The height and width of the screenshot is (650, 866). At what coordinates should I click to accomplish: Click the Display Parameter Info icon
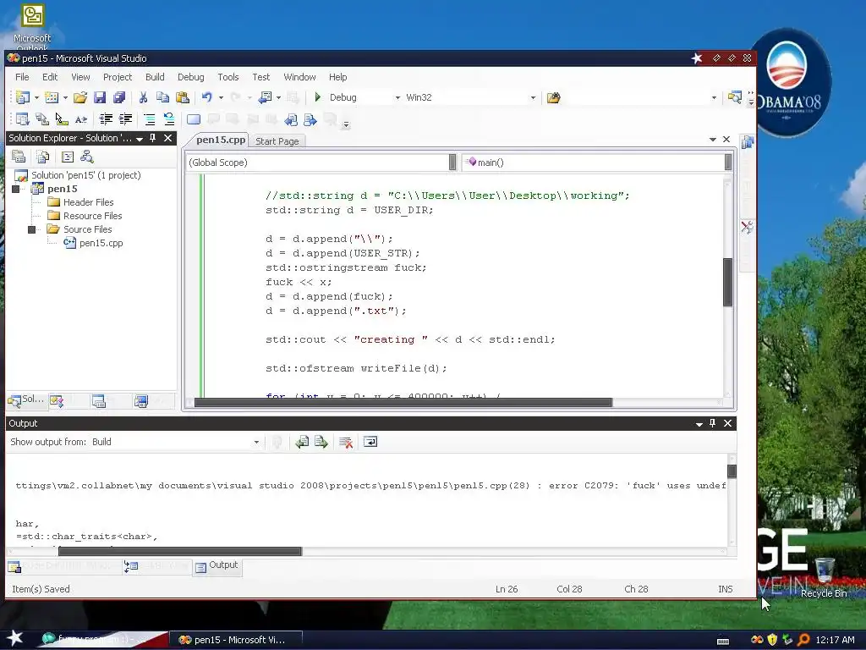tap(42, 118)
